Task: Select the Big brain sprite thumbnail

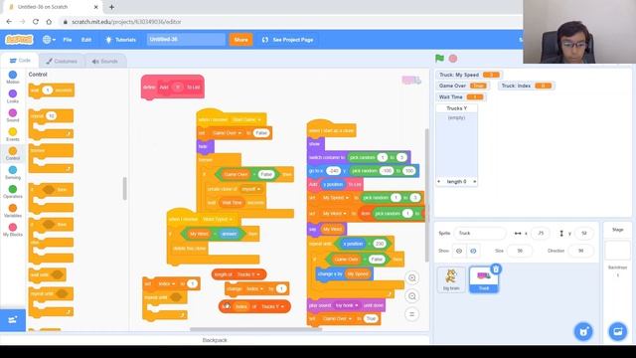Action: (x=451, y=279)
